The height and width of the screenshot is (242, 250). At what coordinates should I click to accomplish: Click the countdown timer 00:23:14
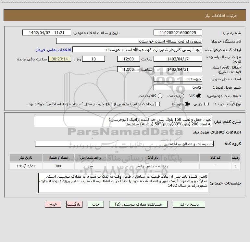pos(60,59)
